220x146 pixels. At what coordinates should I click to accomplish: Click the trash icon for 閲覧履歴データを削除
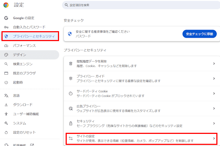[71, 63]
